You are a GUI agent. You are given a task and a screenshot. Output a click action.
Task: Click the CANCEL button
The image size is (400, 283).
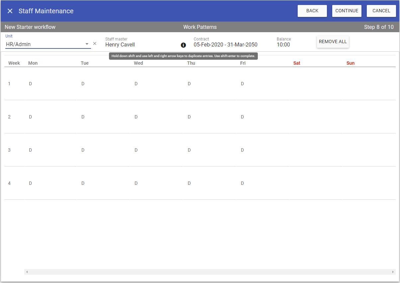click(x=381, y=11)
